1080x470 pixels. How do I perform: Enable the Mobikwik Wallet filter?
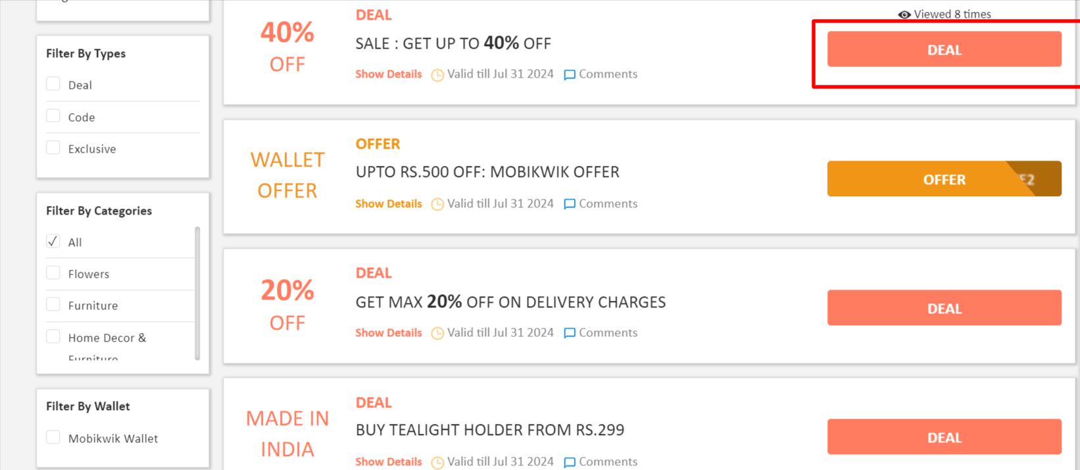point(53,437)
